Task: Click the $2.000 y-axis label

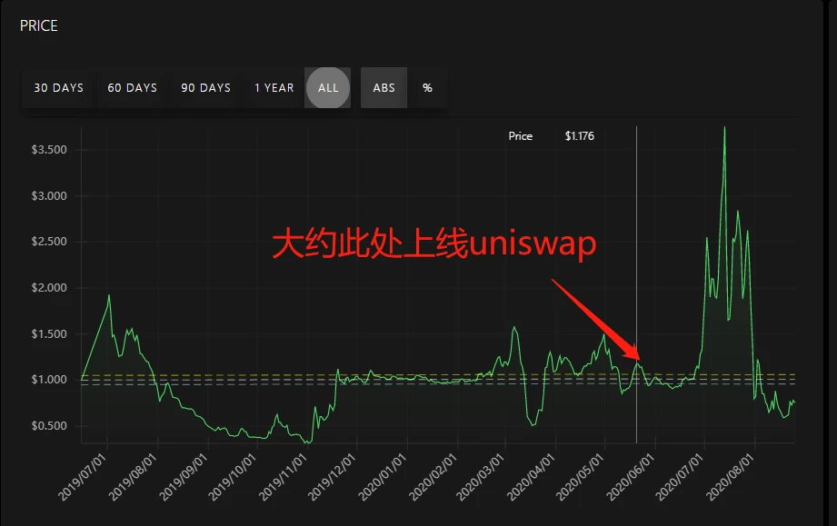Action: (49, 288)
